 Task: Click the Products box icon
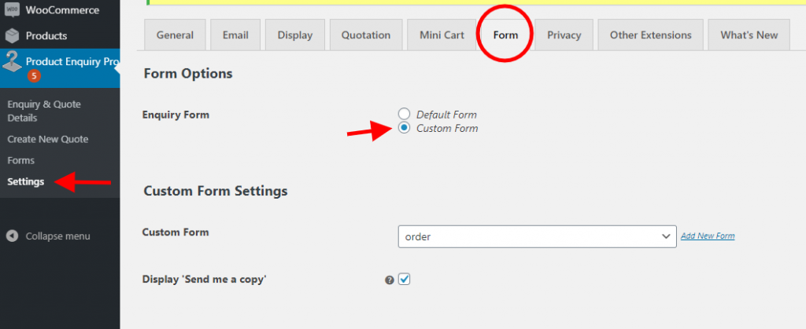pyautogui.click(x=12, y=36)
